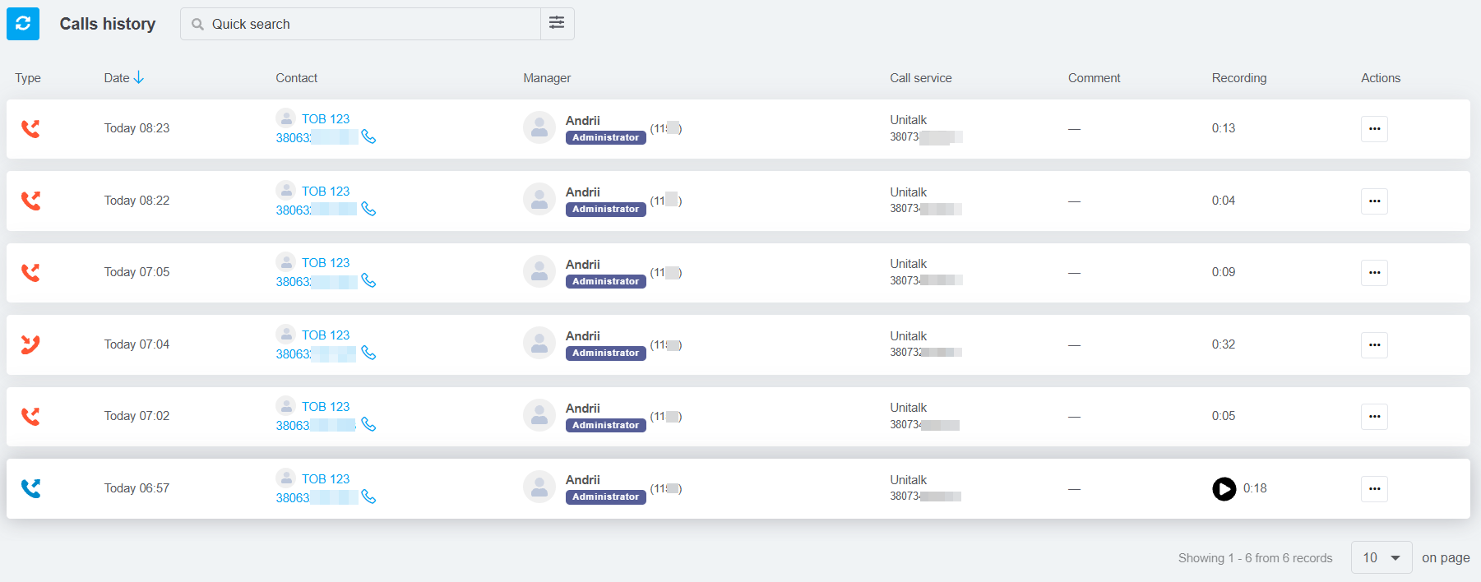Click phone icon in the 07:04 call row

click(368, 353)
